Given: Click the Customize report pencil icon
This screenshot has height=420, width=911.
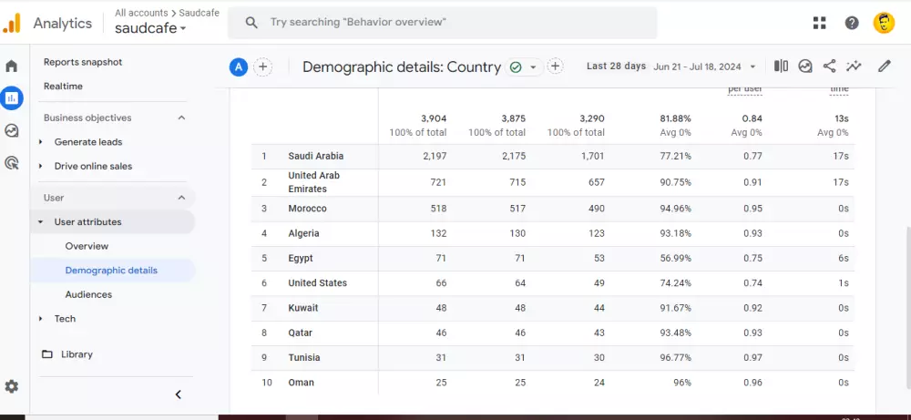Looking at the screenshot, I should pos(884,66).
